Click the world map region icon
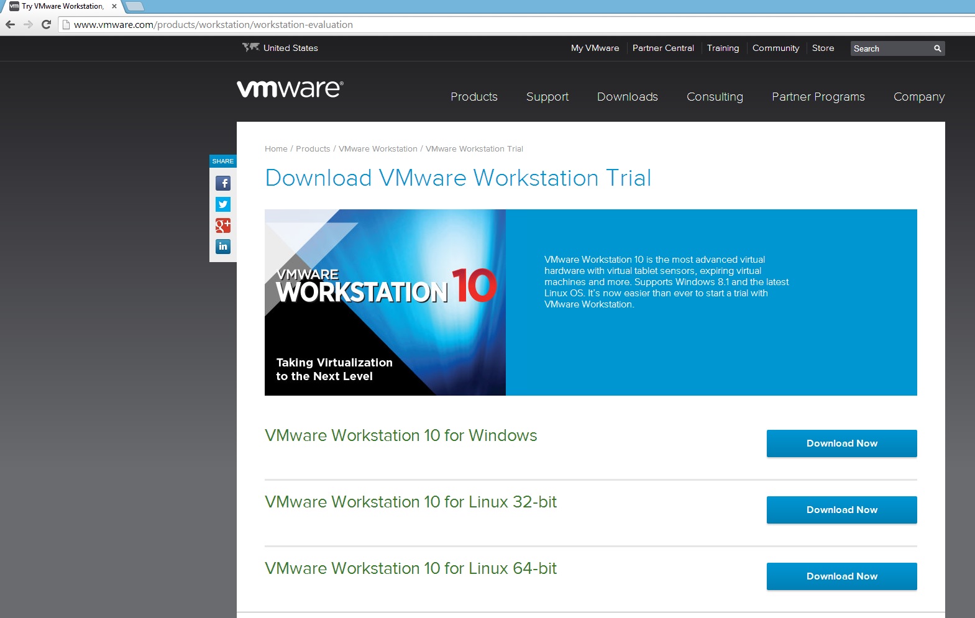This screenshot has width=975, height=618. click(250, 47)
